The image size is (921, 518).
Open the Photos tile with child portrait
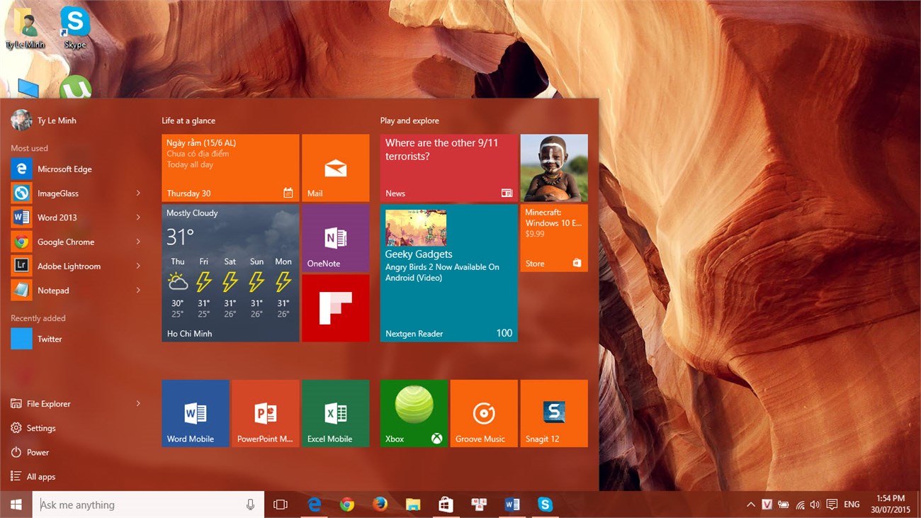tap(554, 168)
